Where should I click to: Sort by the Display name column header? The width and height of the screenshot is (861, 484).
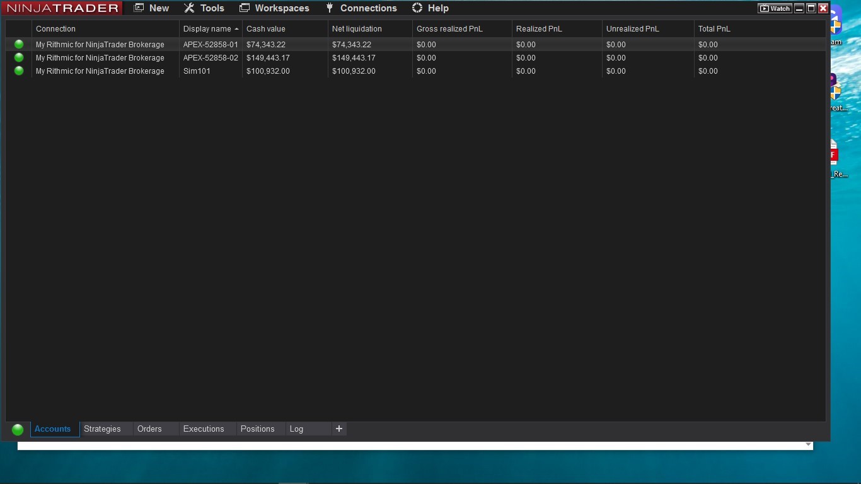click(211, 29)
